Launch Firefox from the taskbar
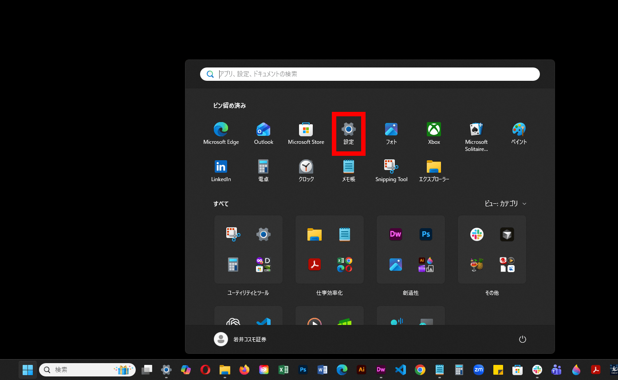The width and height of the screenshot is (618, 380). pos(244,370)
